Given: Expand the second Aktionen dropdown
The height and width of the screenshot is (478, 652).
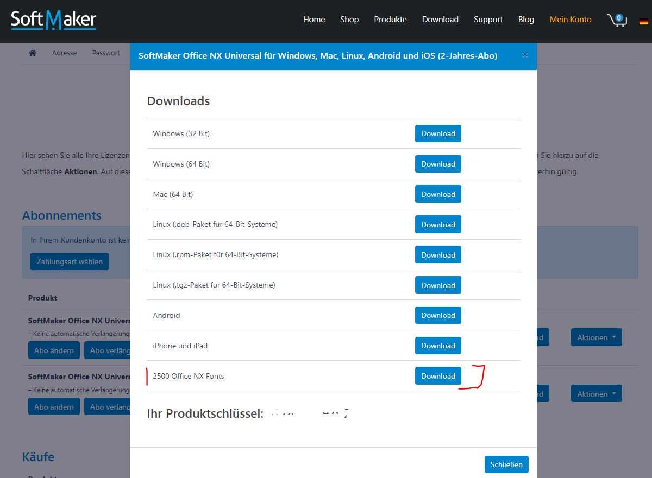Looking at the screenshot, I should tap(596, 394).
